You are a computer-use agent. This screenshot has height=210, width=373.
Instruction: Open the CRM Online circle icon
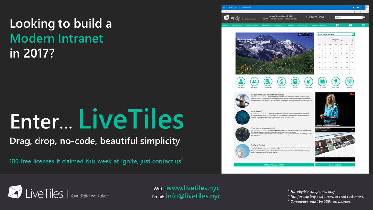241,82
